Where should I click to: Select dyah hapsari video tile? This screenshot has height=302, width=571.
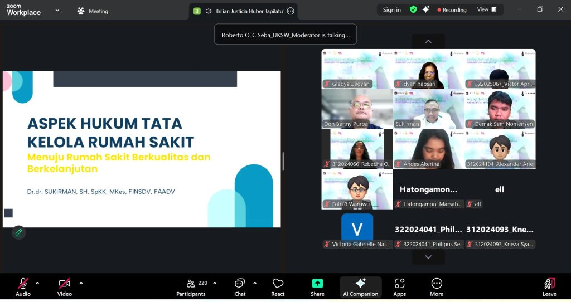429,69
